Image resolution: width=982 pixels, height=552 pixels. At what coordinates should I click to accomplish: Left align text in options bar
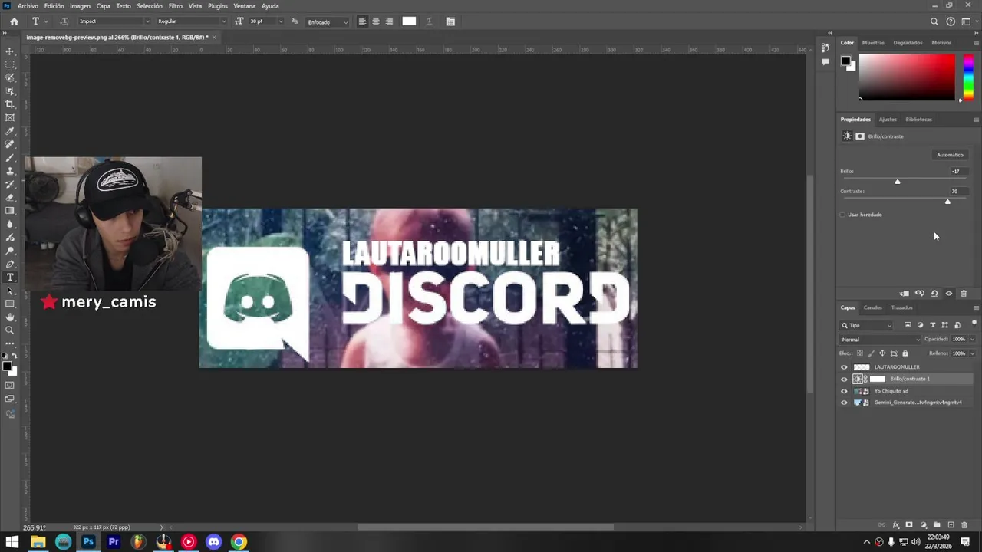[x=362, y=21]
